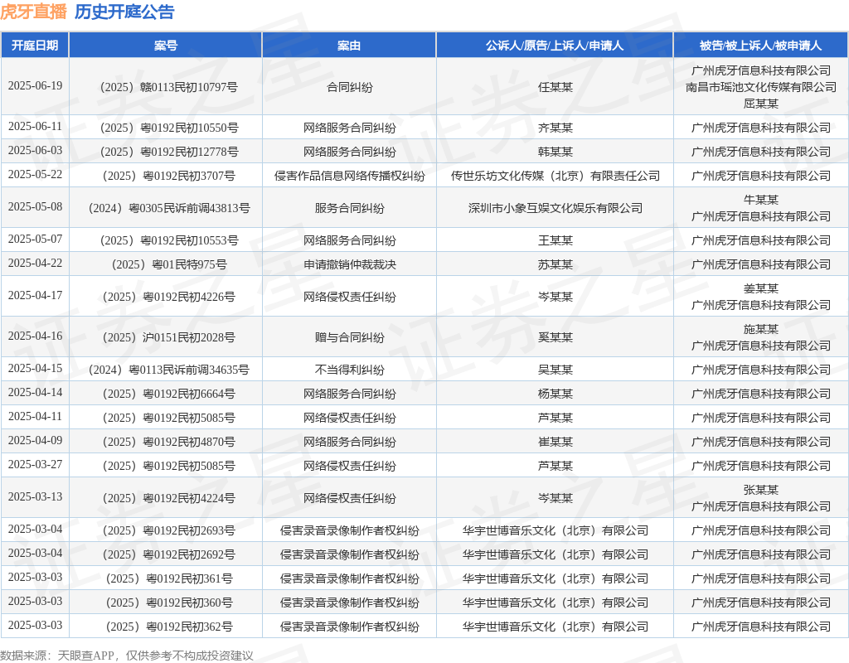Select plaintiff 深圳市小象互娱文化娱乐有限公司
This screenshot has height=663, width=849.
pyautogui.click(x=555, y=208)
